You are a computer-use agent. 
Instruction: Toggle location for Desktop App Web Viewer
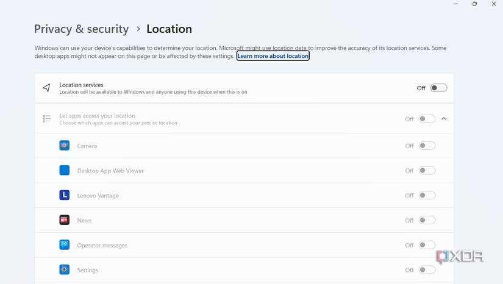(427, 171)
